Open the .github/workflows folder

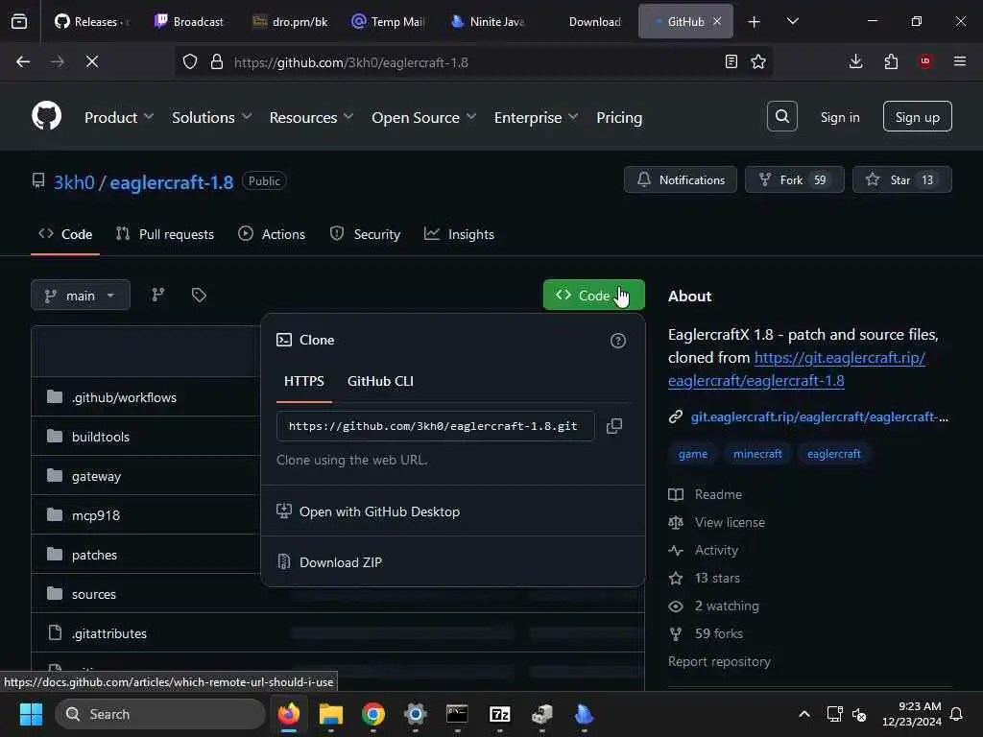124,397
